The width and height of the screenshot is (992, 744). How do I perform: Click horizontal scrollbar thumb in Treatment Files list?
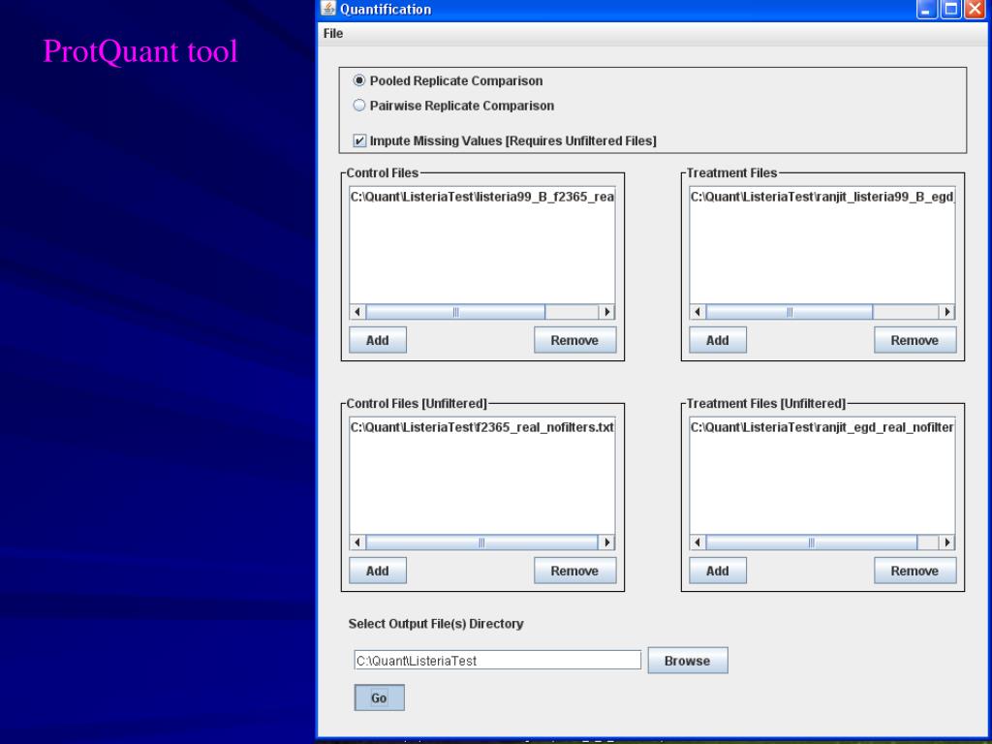click(x=790, y=312)
